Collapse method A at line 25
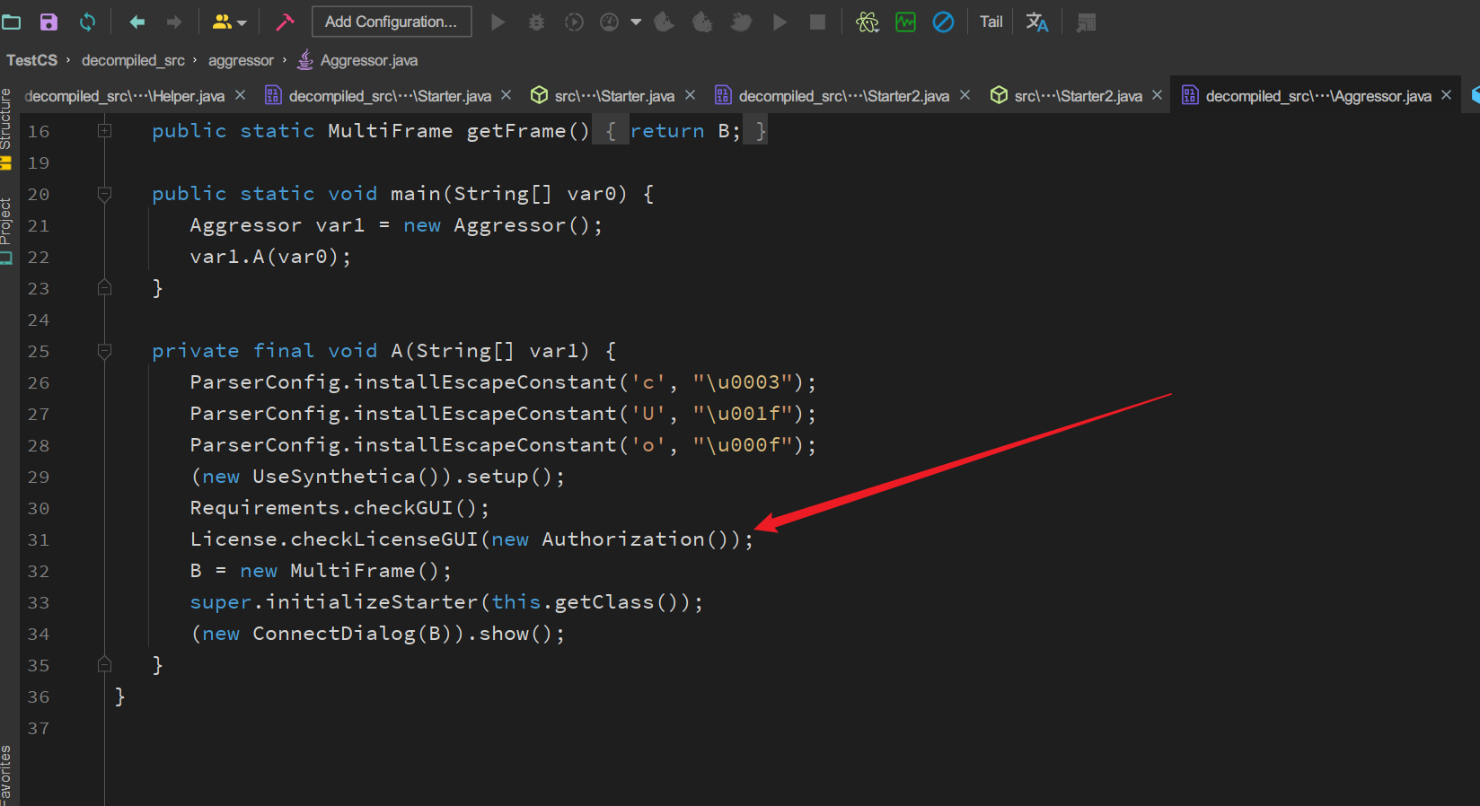The image size is (1480, 806). 104,351
